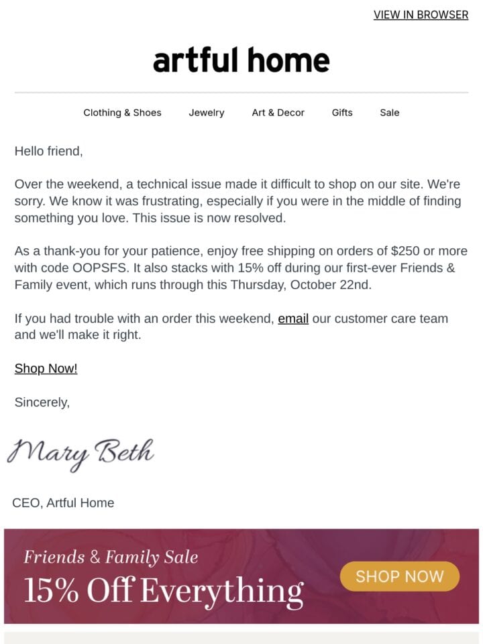Open the Gifts navigation link
Screen dimensions: 483x644
(x=342, y=113)
